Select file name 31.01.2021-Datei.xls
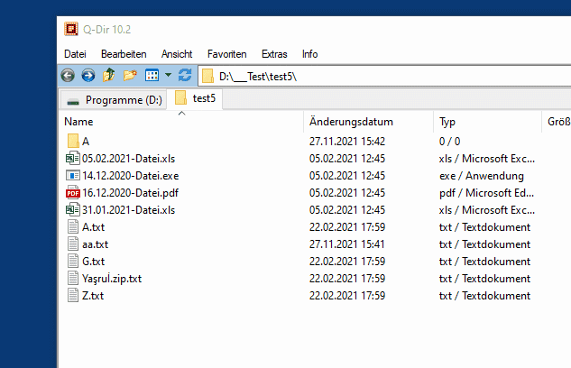The image size is (571, 368). pos(129,210)
